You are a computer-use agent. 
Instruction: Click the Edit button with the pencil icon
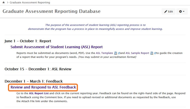coord(168,12)
